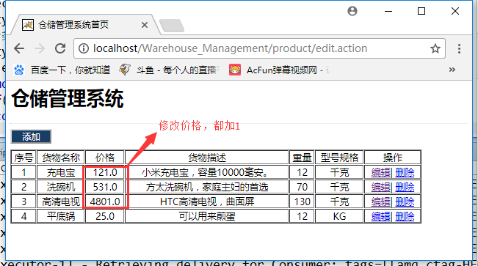Select the 仓储管理系统首页 tab

85,25
